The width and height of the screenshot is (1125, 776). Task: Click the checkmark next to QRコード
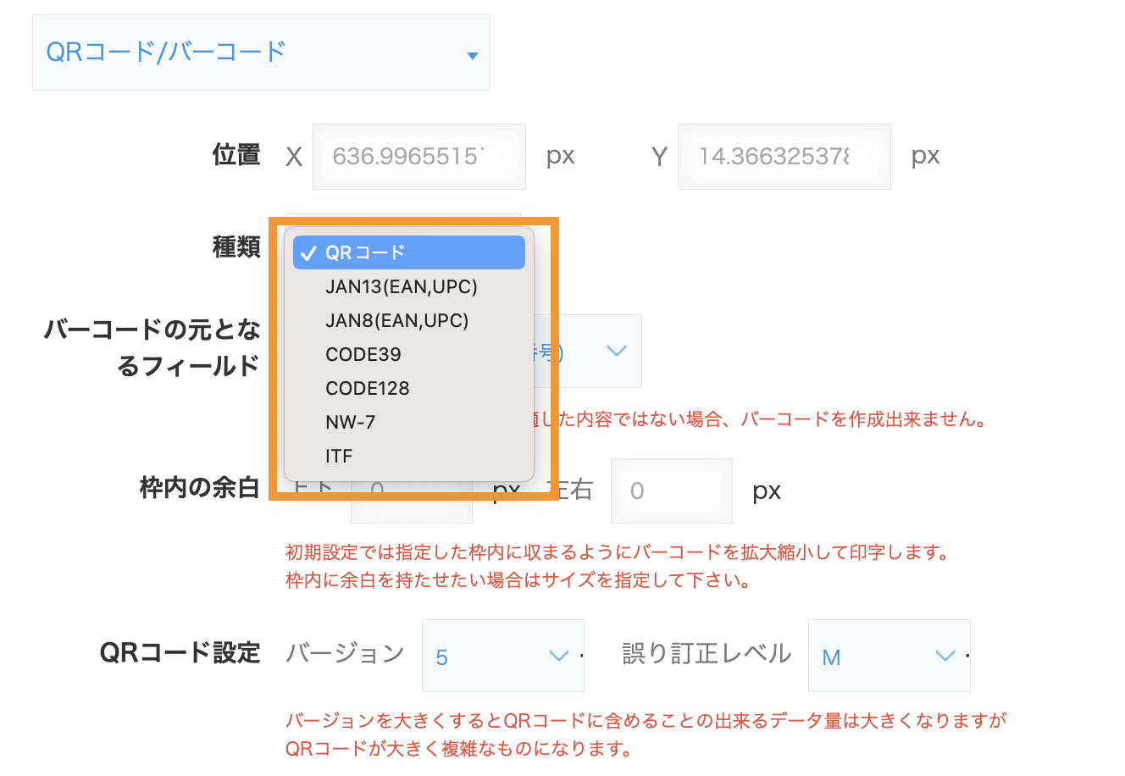coord(308,252)
